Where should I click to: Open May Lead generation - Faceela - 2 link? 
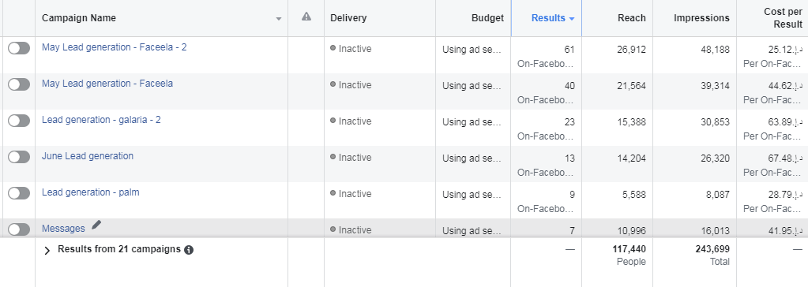tap(115, 47)
